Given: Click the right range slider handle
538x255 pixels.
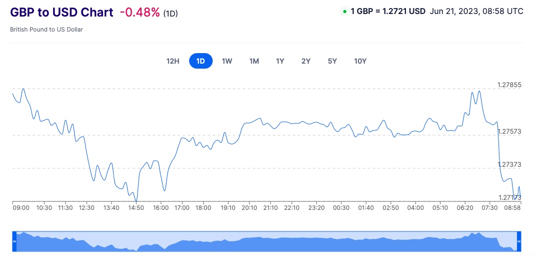Looking at the screenshot, I should coord(519,241).
